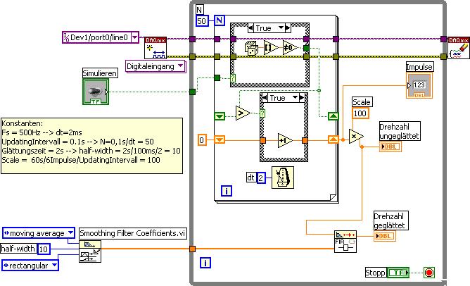
Task: Click the loop count constant 50
Action: click(x=202, y=20)
